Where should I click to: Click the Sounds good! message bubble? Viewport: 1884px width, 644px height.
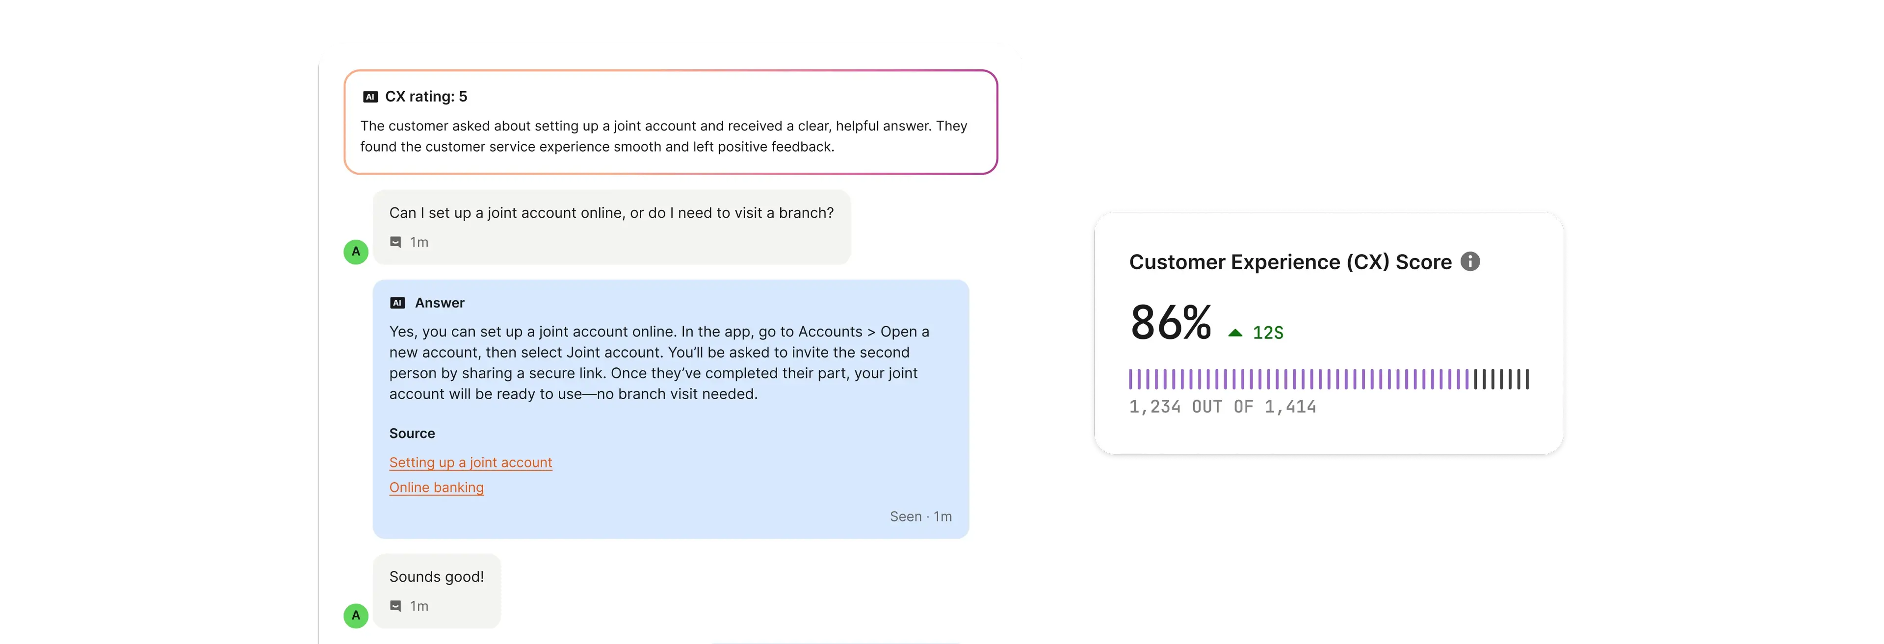pyautogui.click(x=437, y=591)
